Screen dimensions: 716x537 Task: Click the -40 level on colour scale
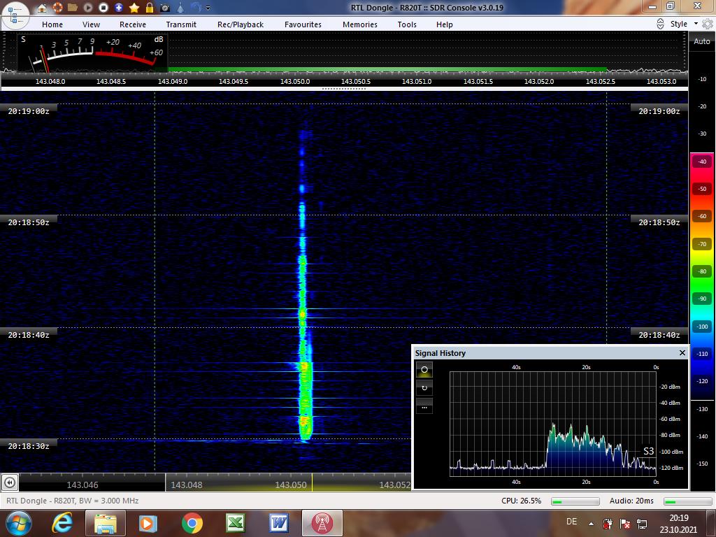pyautogui.click(x=702, y=162)
